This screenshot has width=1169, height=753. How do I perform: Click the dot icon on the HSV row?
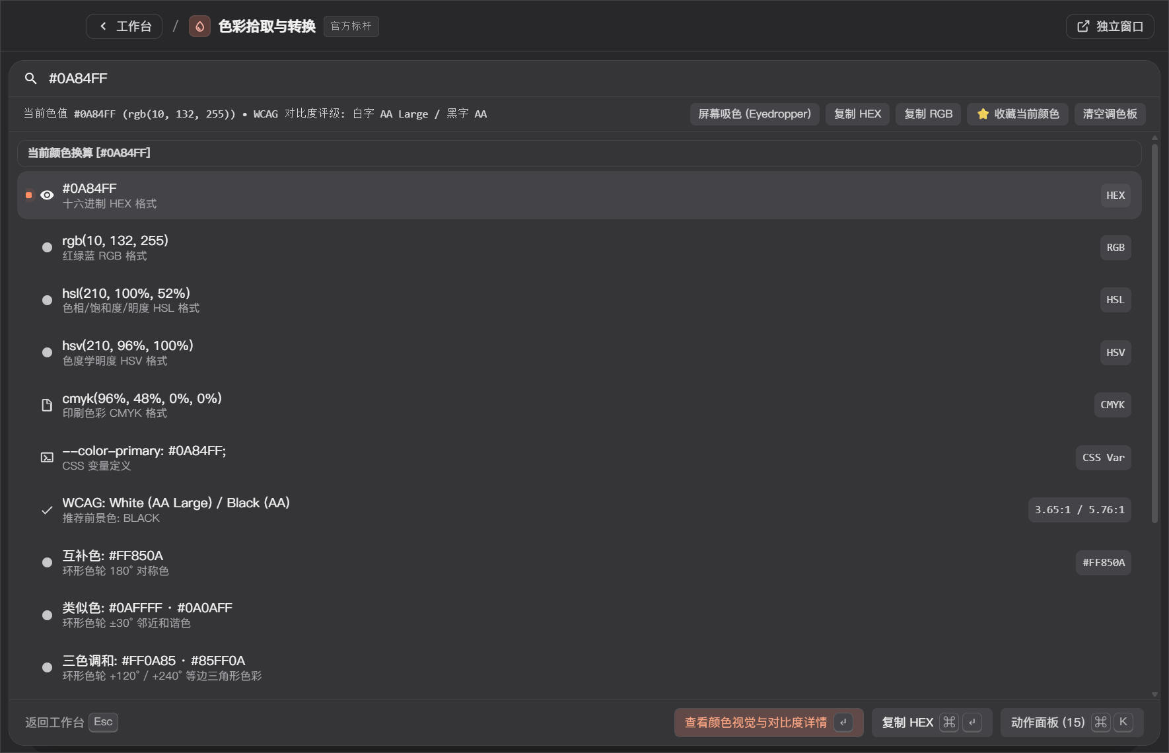[47, 353]
